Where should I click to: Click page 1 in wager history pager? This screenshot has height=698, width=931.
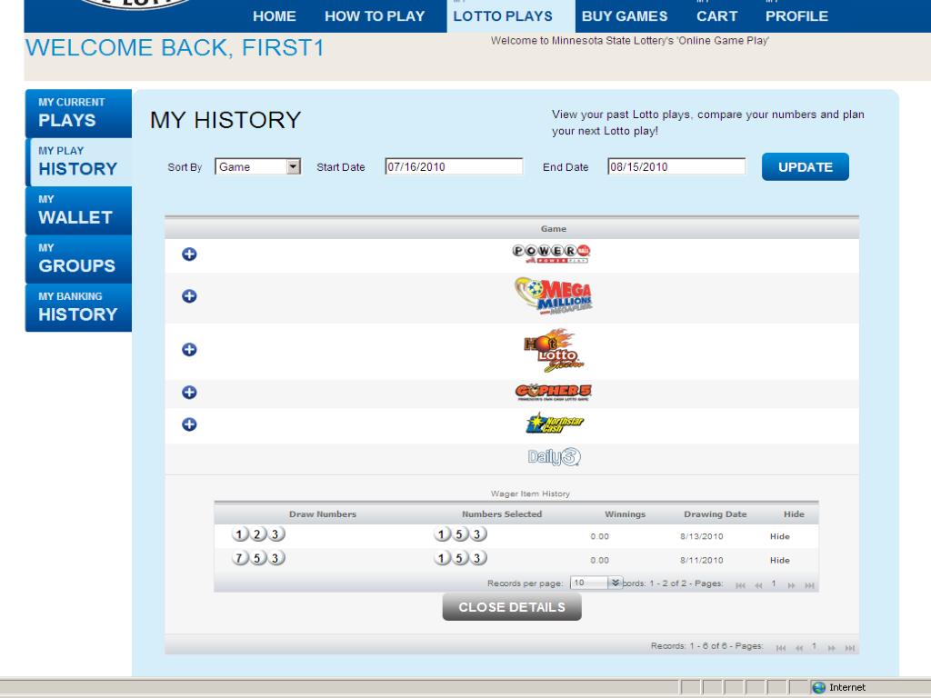click(774, 583)
